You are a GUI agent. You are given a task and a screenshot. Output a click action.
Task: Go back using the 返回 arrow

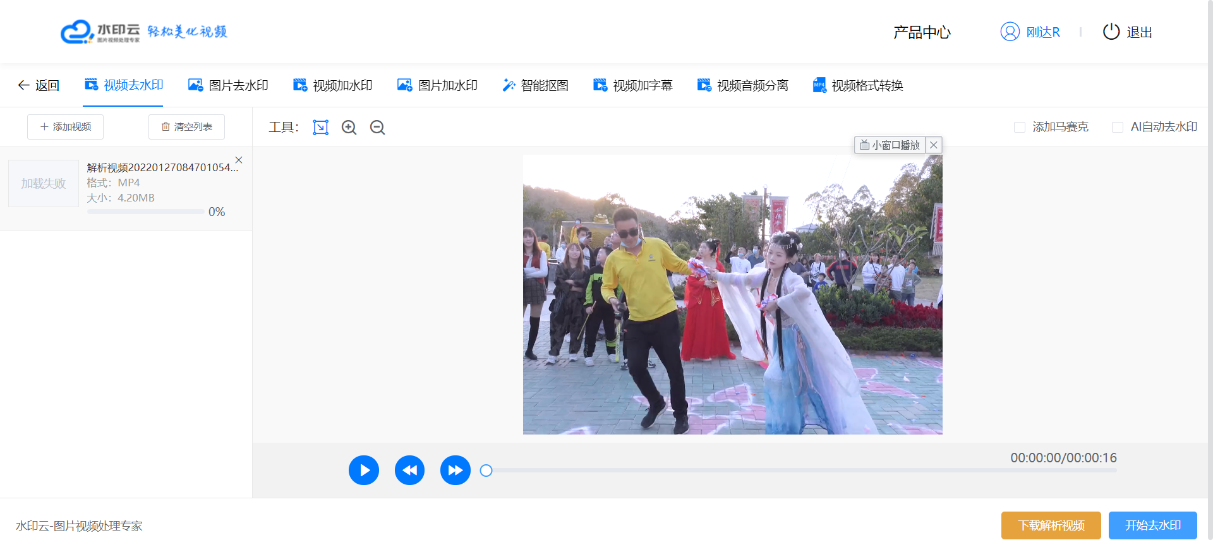click(x=39, y=85)
